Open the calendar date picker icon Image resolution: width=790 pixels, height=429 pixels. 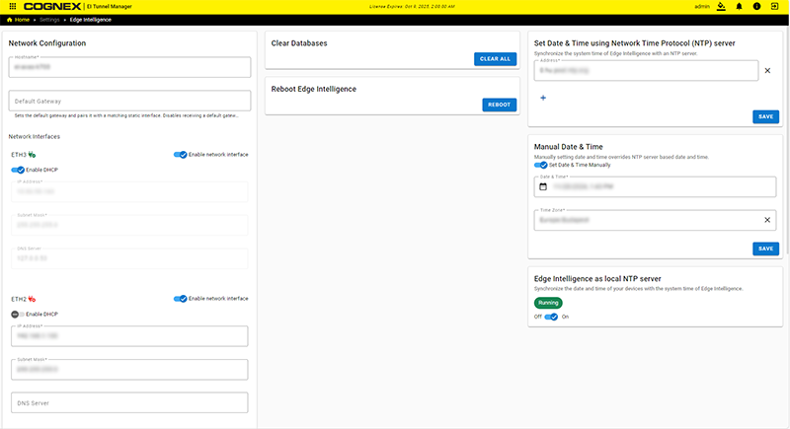pos(542,185)
